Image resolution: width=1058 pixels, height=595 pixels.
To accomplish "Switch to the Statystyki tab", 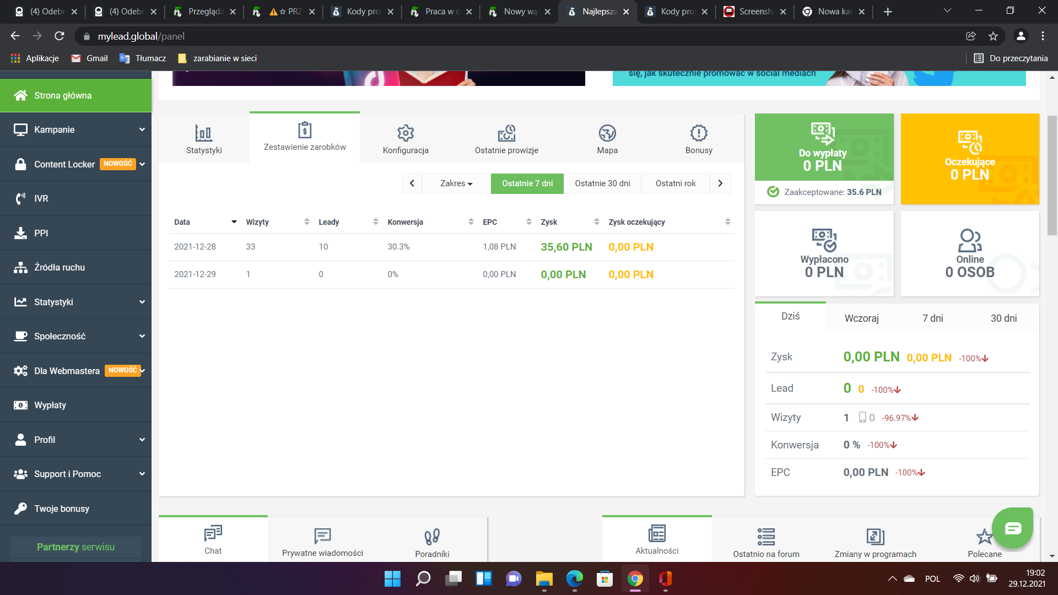I will pos(204,139).
